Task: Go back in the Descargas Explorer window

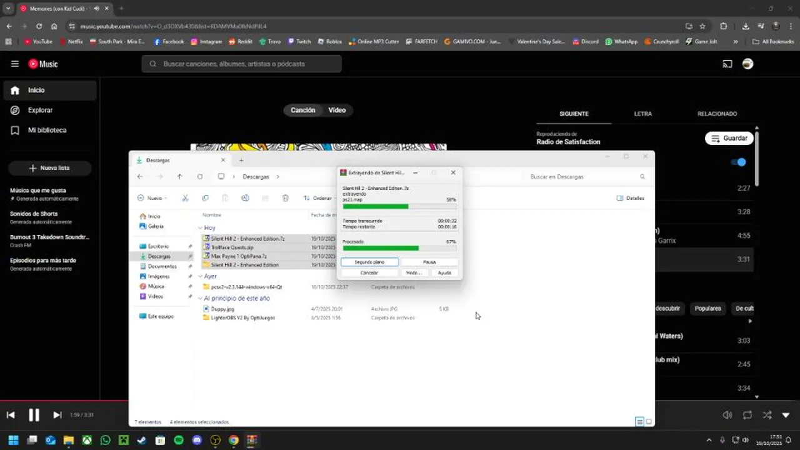Action: [x=140, y=177]
